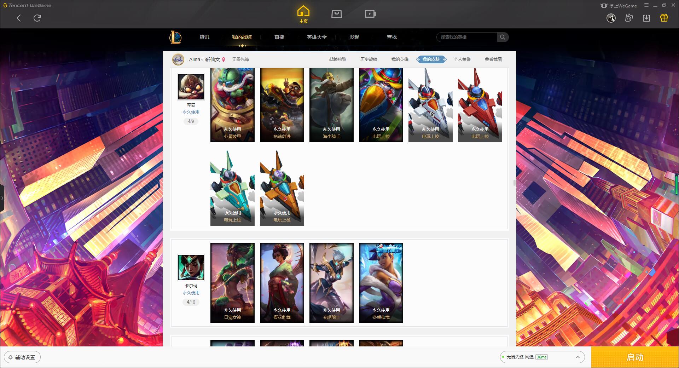Click the 辅助设置 settings button
The image size is (679, 368).
click(x=22, y=357)
